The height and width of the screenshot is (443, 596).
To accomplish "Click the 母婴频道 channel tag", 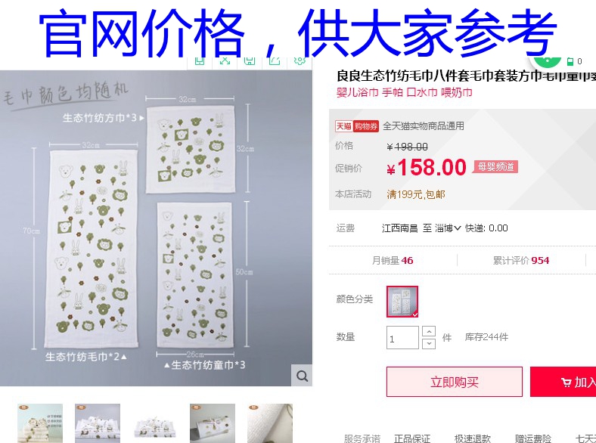I will tap(495, 167).
